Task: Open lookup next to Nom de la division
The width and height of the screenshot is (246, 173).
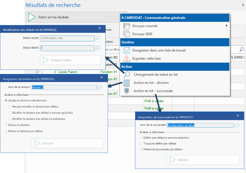Action: click(100, 87)
